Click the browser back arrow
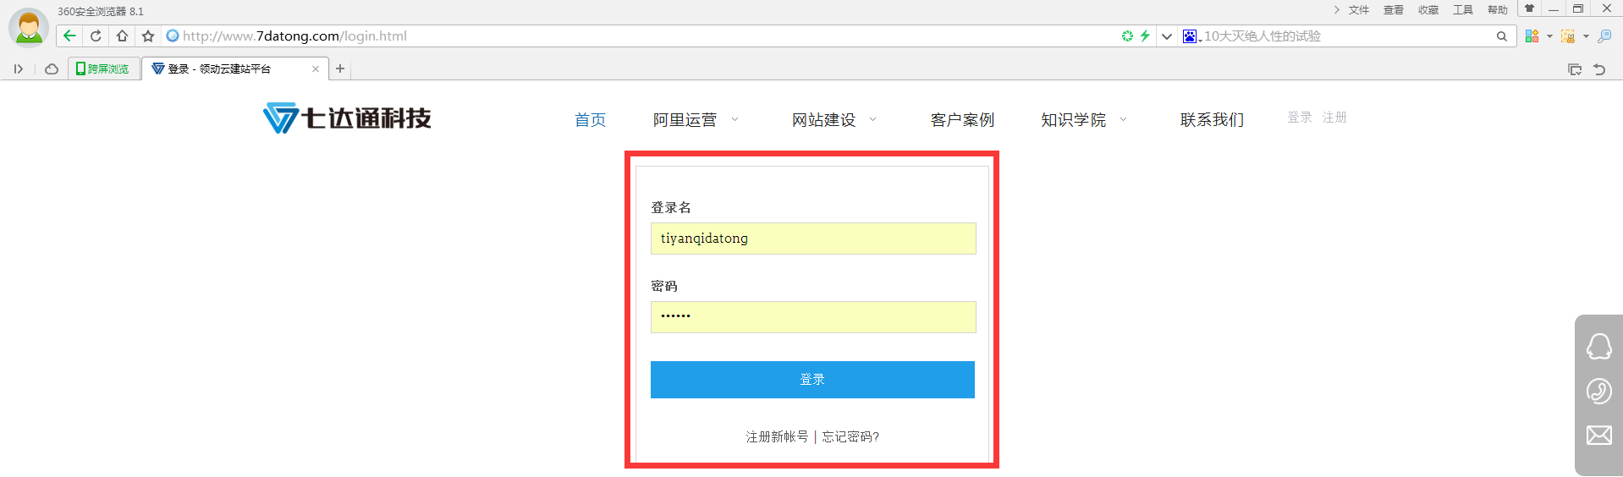 (x=69, y=36)
